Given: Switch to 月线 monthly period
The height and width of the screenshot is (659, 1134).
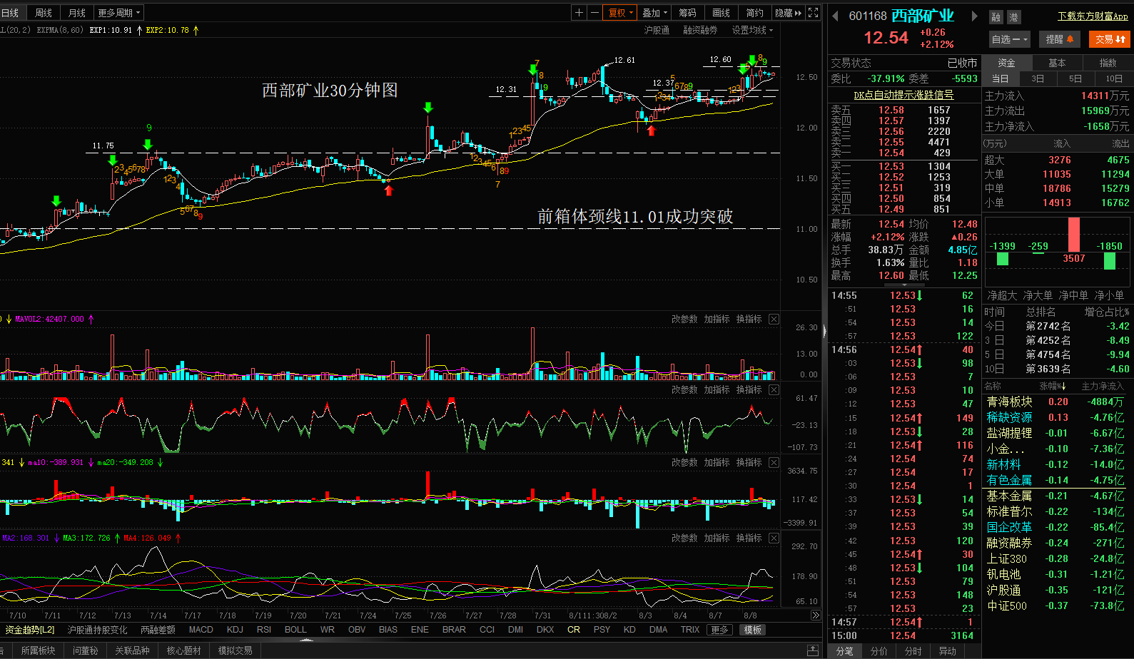Looking at the screenshot, I should pyautogui.click(x=76, y=13).
